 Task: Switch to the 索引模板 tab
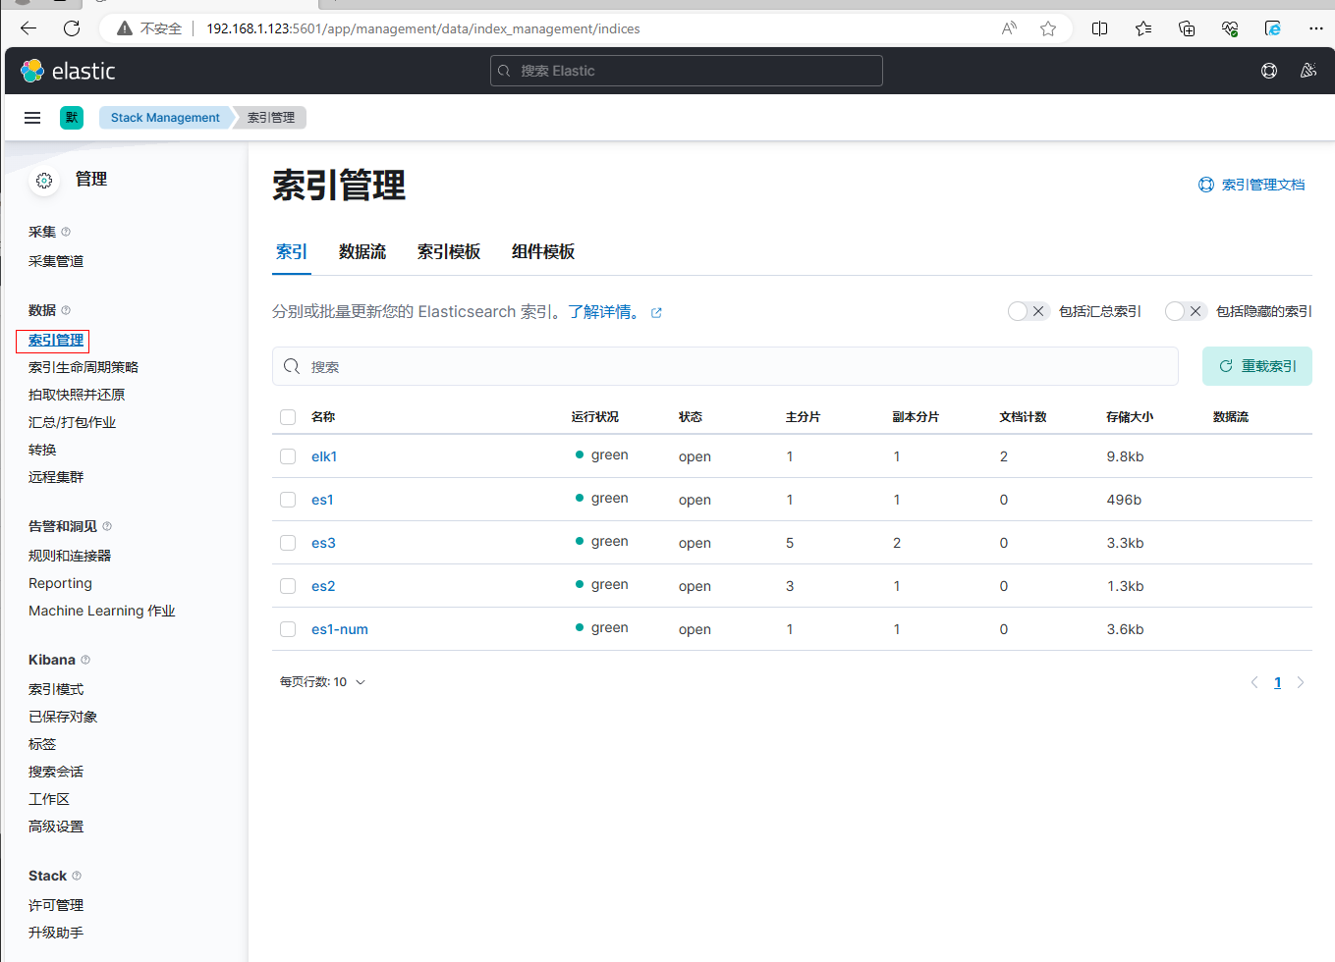pyautogui.click(x=449, y=252)
